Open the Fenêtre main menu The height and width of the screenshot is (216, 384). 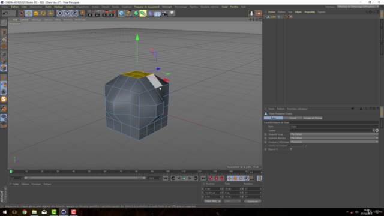pos(234,7)
